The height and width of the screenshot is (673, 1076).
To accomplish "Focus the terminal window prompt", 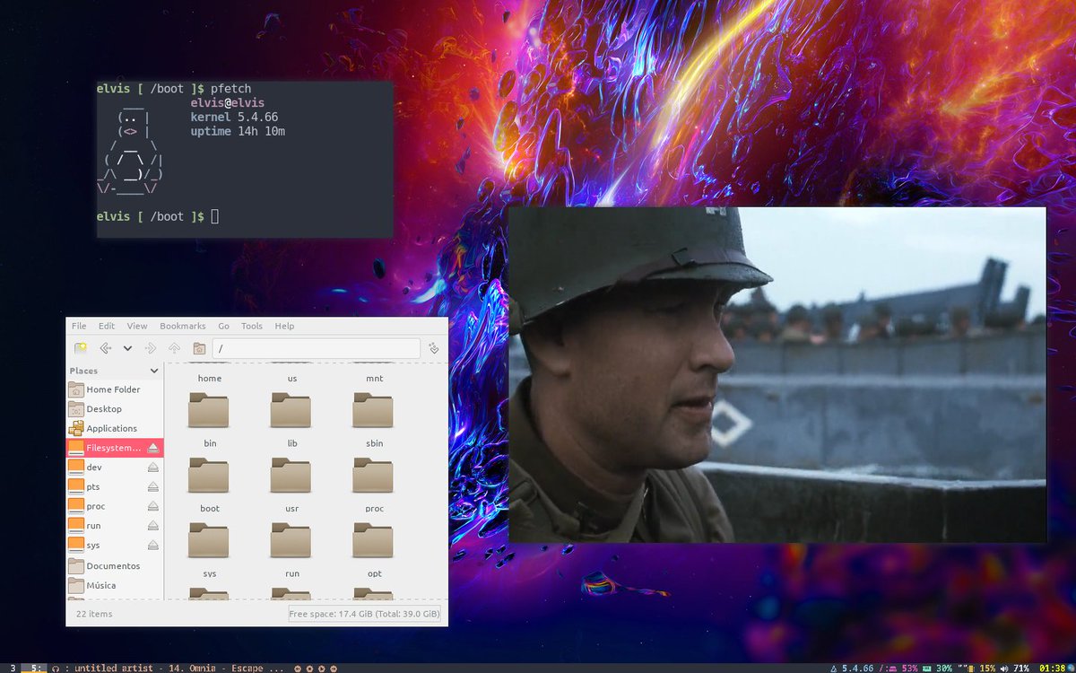I will pos(245,160).
